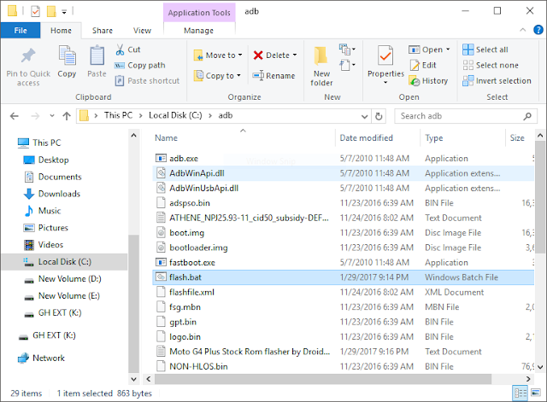This screenshot has width=547, height=402.
Task: Click Select all button
Action: (x=485, y=50)
